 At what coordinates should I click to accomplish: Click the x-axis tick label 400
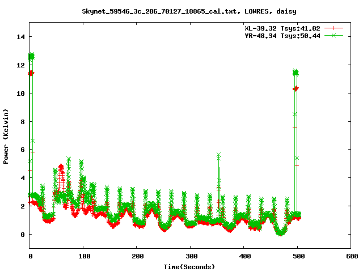coord(245,256)
